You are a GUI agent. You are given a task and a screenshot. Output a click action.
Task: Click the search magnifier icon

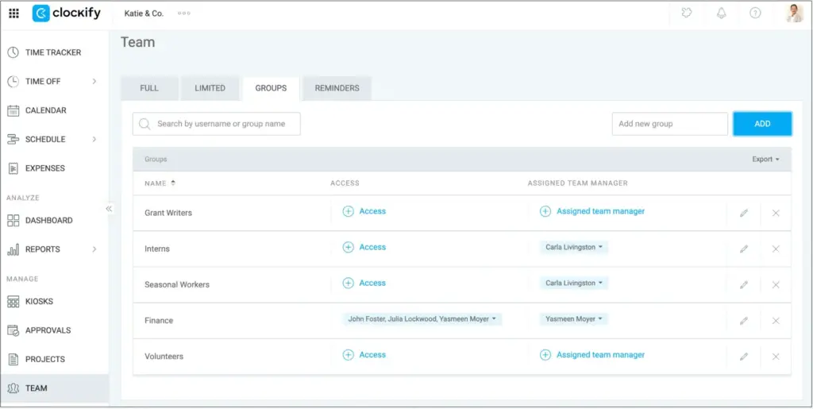click(x=144, y=124)
